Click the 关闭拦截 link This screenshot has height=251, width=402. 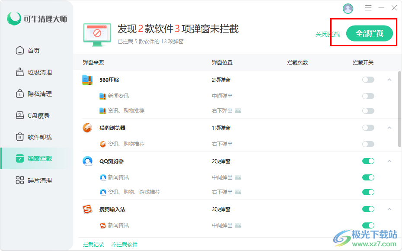[327, 34]
